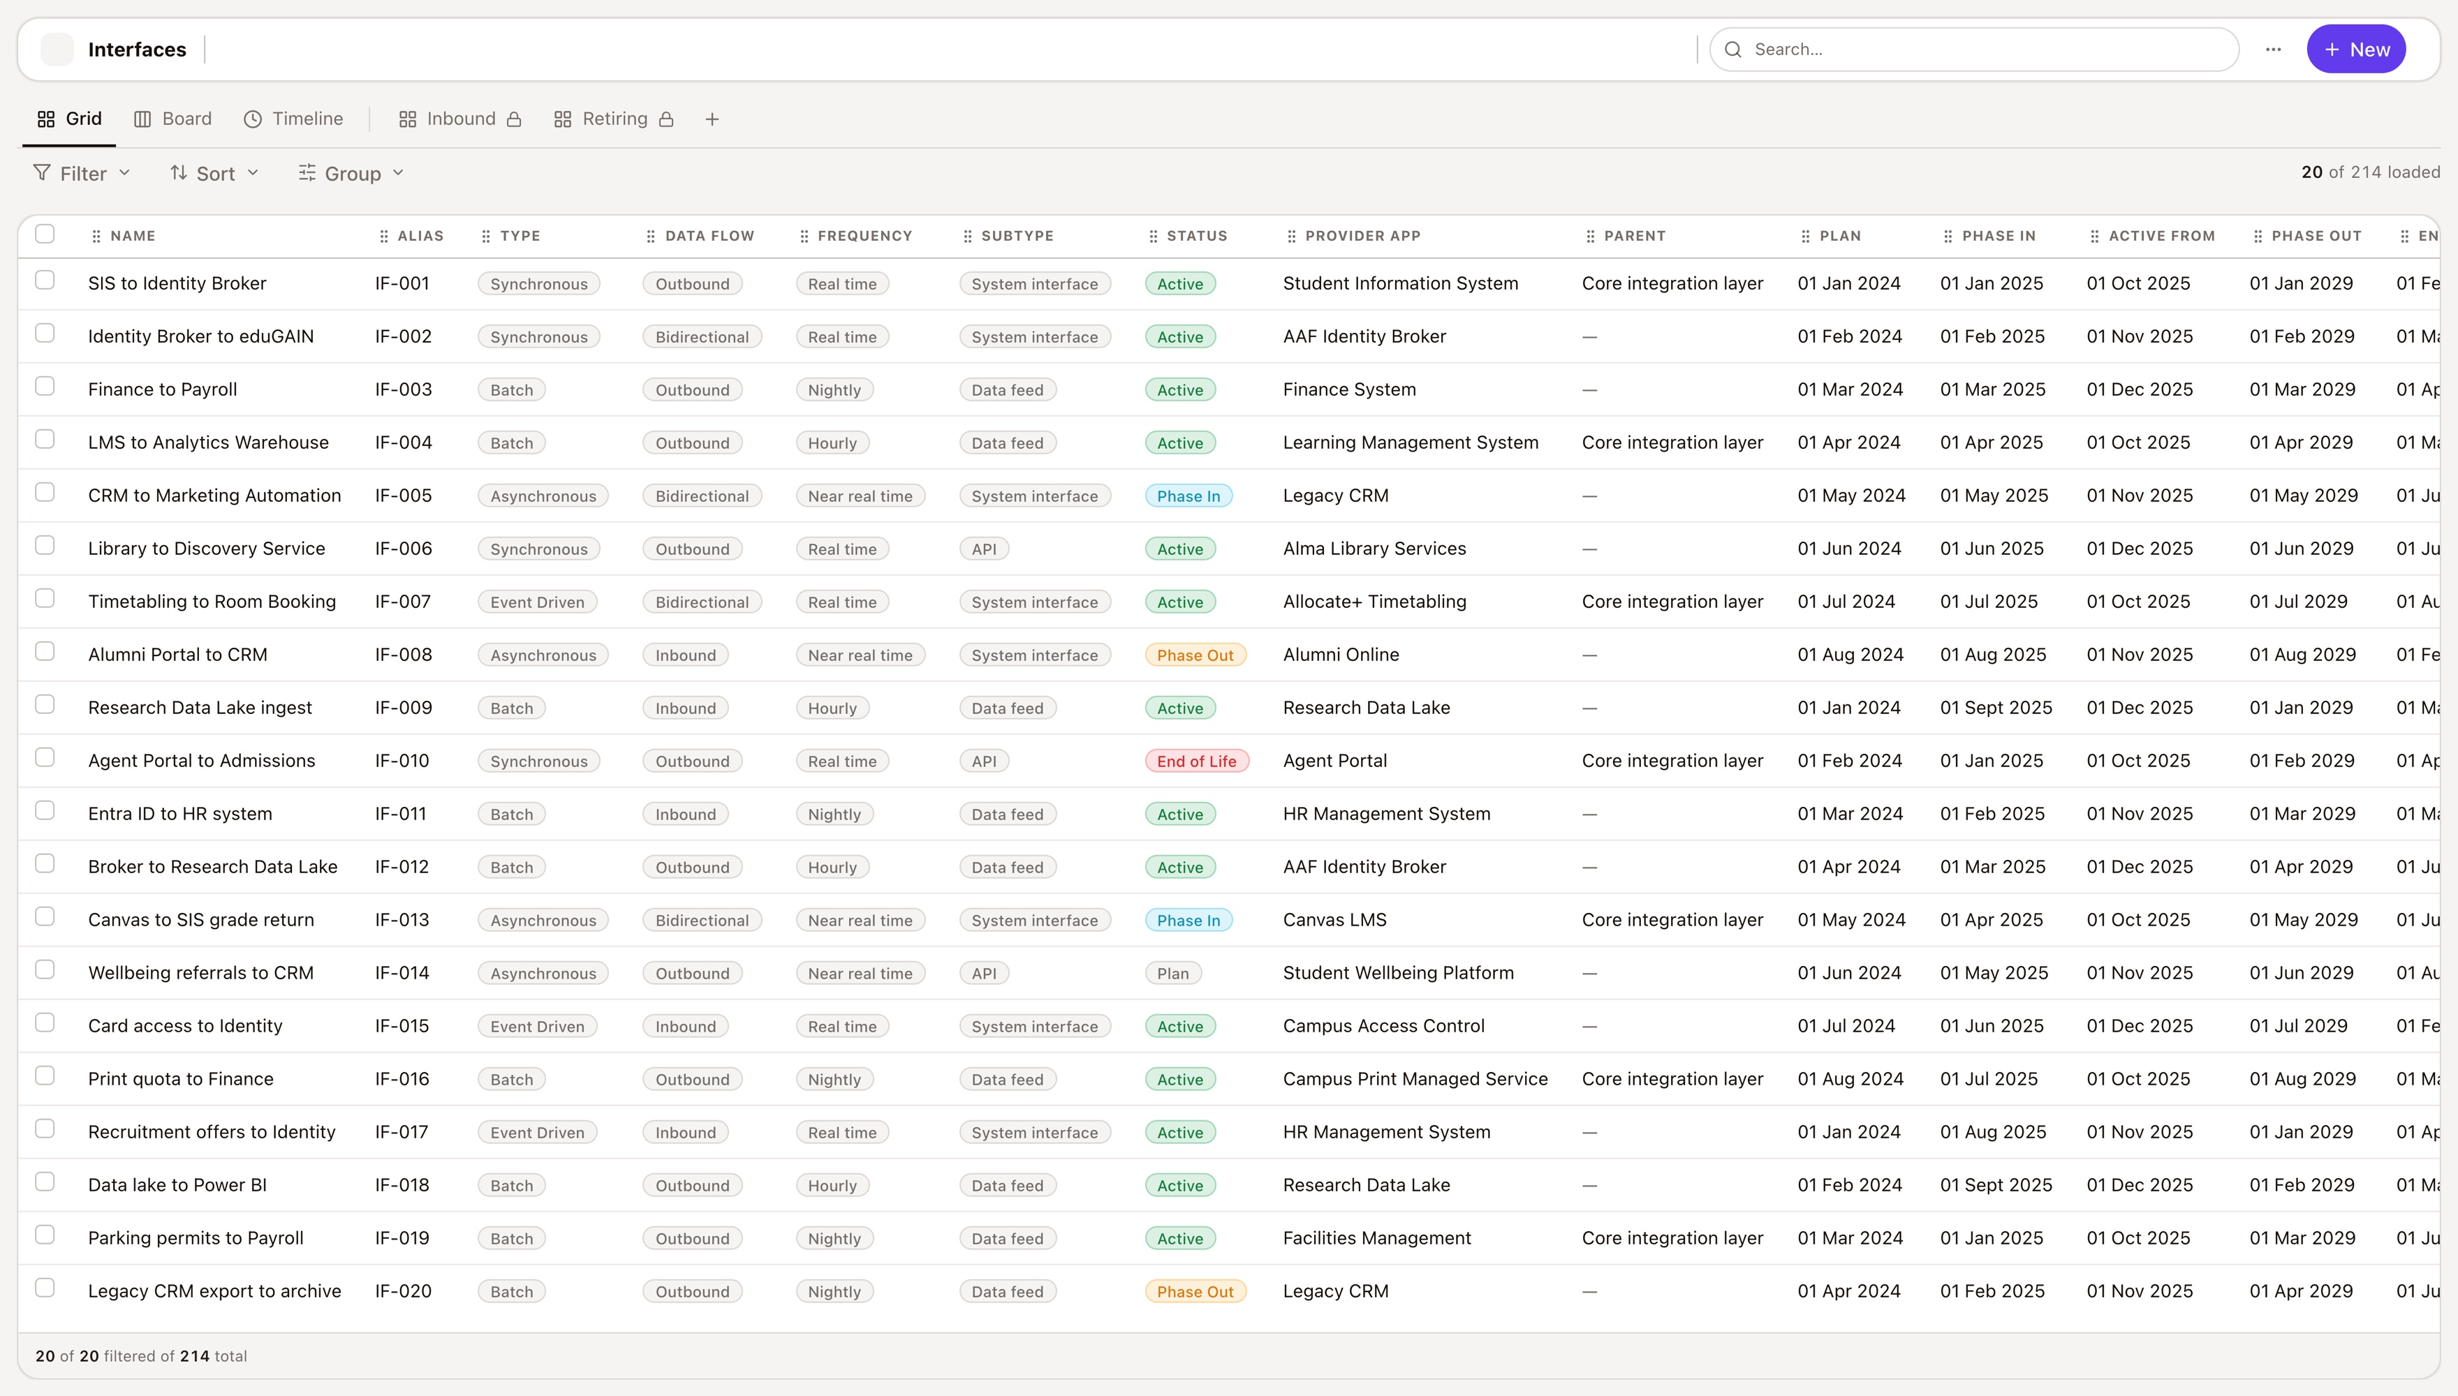Toggle the select-all rows checkbox

[45, 234]
